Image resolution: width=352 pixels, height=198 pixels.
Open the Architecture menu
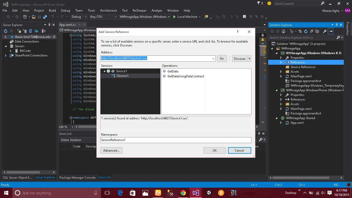(x=108, y=11)
